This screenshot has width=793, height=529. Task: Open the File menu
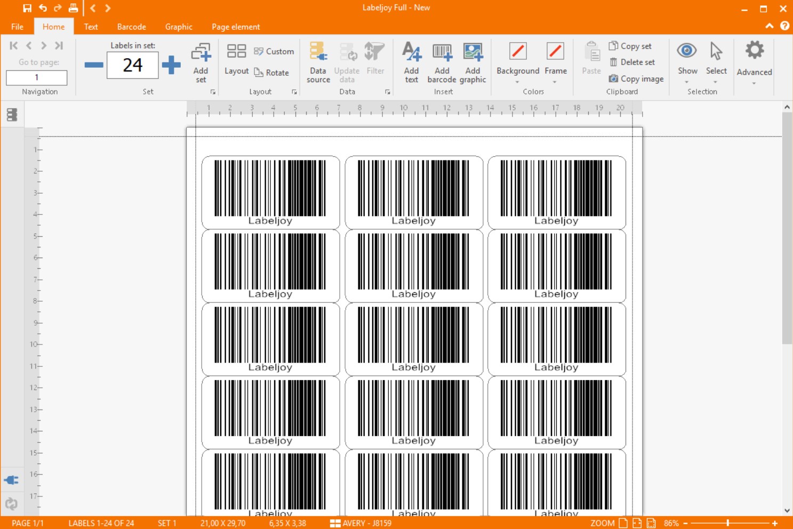pyautogui.click(x=17, y=27)
